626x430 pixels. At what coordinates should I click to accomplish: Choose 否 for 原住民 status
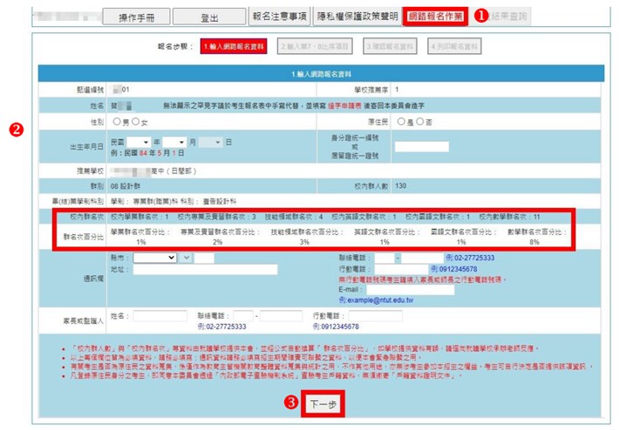click(x=420, y=121)
